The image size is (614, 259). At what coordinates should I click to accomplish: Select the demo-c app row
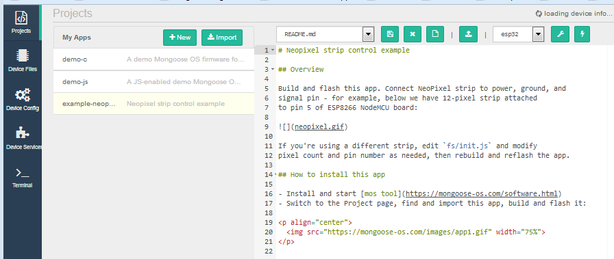153,59
